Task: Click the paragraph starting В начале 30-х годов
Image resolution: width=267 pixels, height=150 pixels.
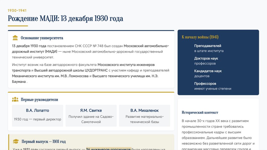Action: point(218,135)
